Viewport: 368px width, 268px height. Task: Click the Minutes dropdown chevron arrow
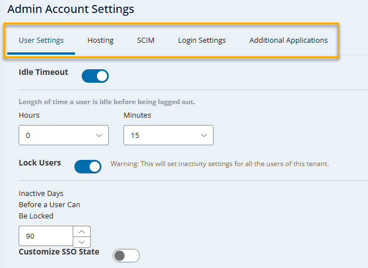[203, 136]
